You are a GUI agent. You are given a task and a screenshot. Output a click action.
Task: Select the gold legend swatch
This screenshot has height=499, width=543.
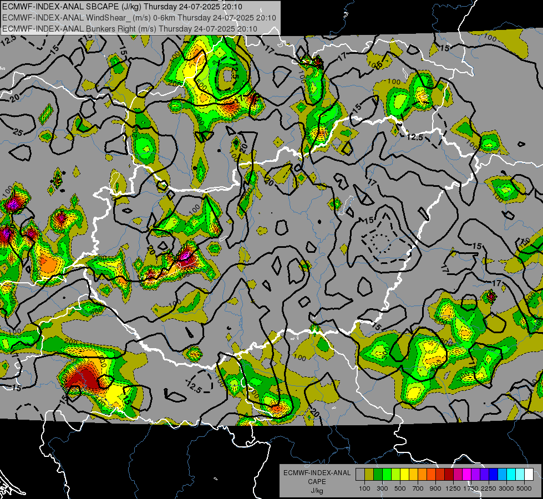(x=413, y=475)
